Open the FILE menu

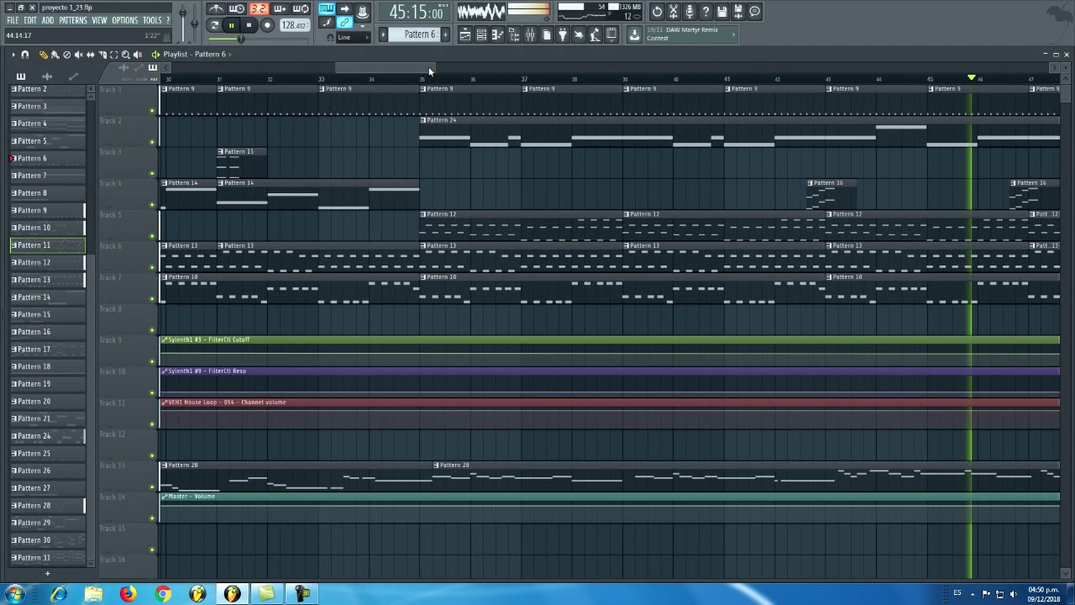pyautogui.click(x=13, y=20)
